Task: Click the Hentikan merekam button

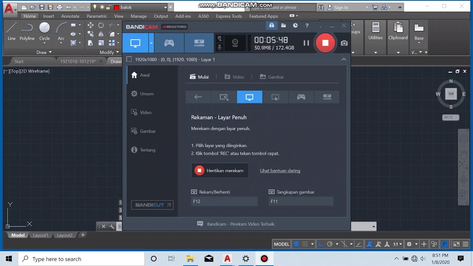Action: coord(220,170)
